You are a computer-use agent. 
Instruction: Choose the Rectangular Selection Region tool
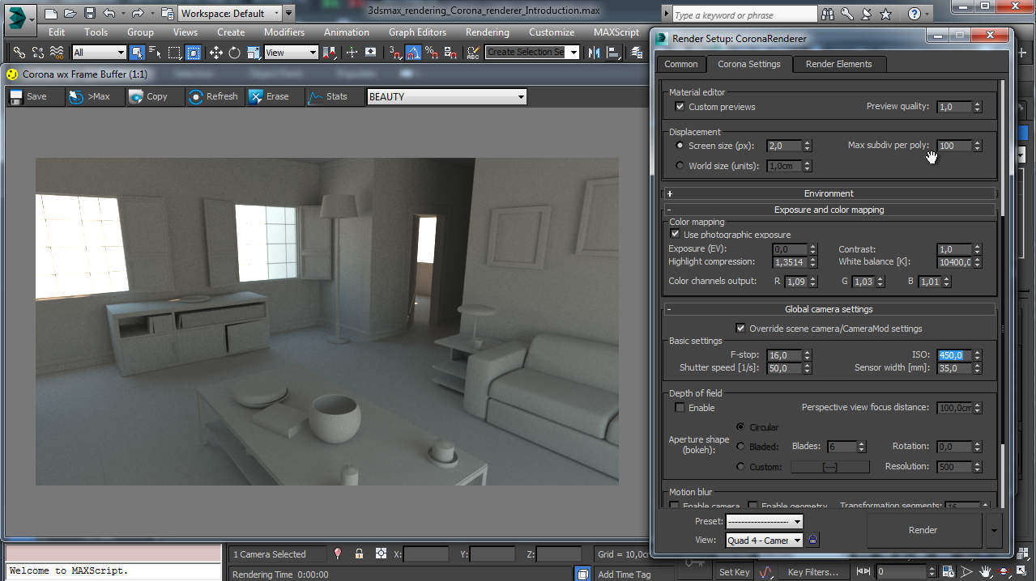coord(174,53)
